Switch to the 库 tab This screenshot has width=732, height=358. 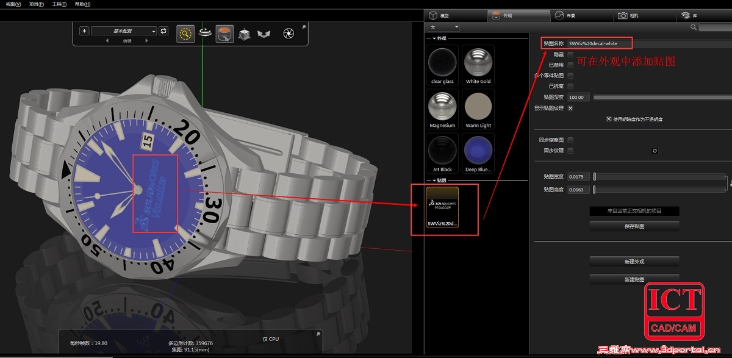705,15
